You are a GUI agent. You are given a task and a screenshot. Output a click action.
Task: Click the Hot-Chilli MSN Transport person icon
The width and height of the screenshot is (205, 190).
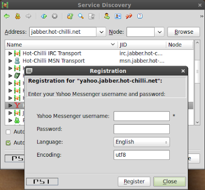point(17,61)
